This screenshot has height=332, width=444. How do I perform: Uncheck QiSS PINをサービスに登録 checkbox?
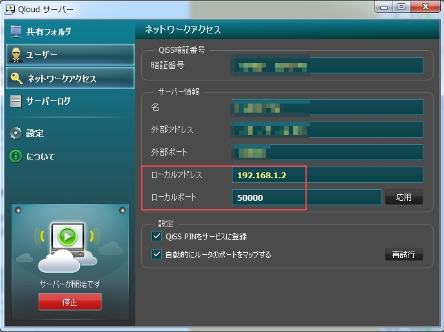pos(157,236)
